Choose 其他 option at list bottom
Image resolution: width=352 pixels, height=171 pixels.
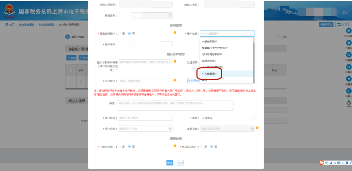point(227,80)
